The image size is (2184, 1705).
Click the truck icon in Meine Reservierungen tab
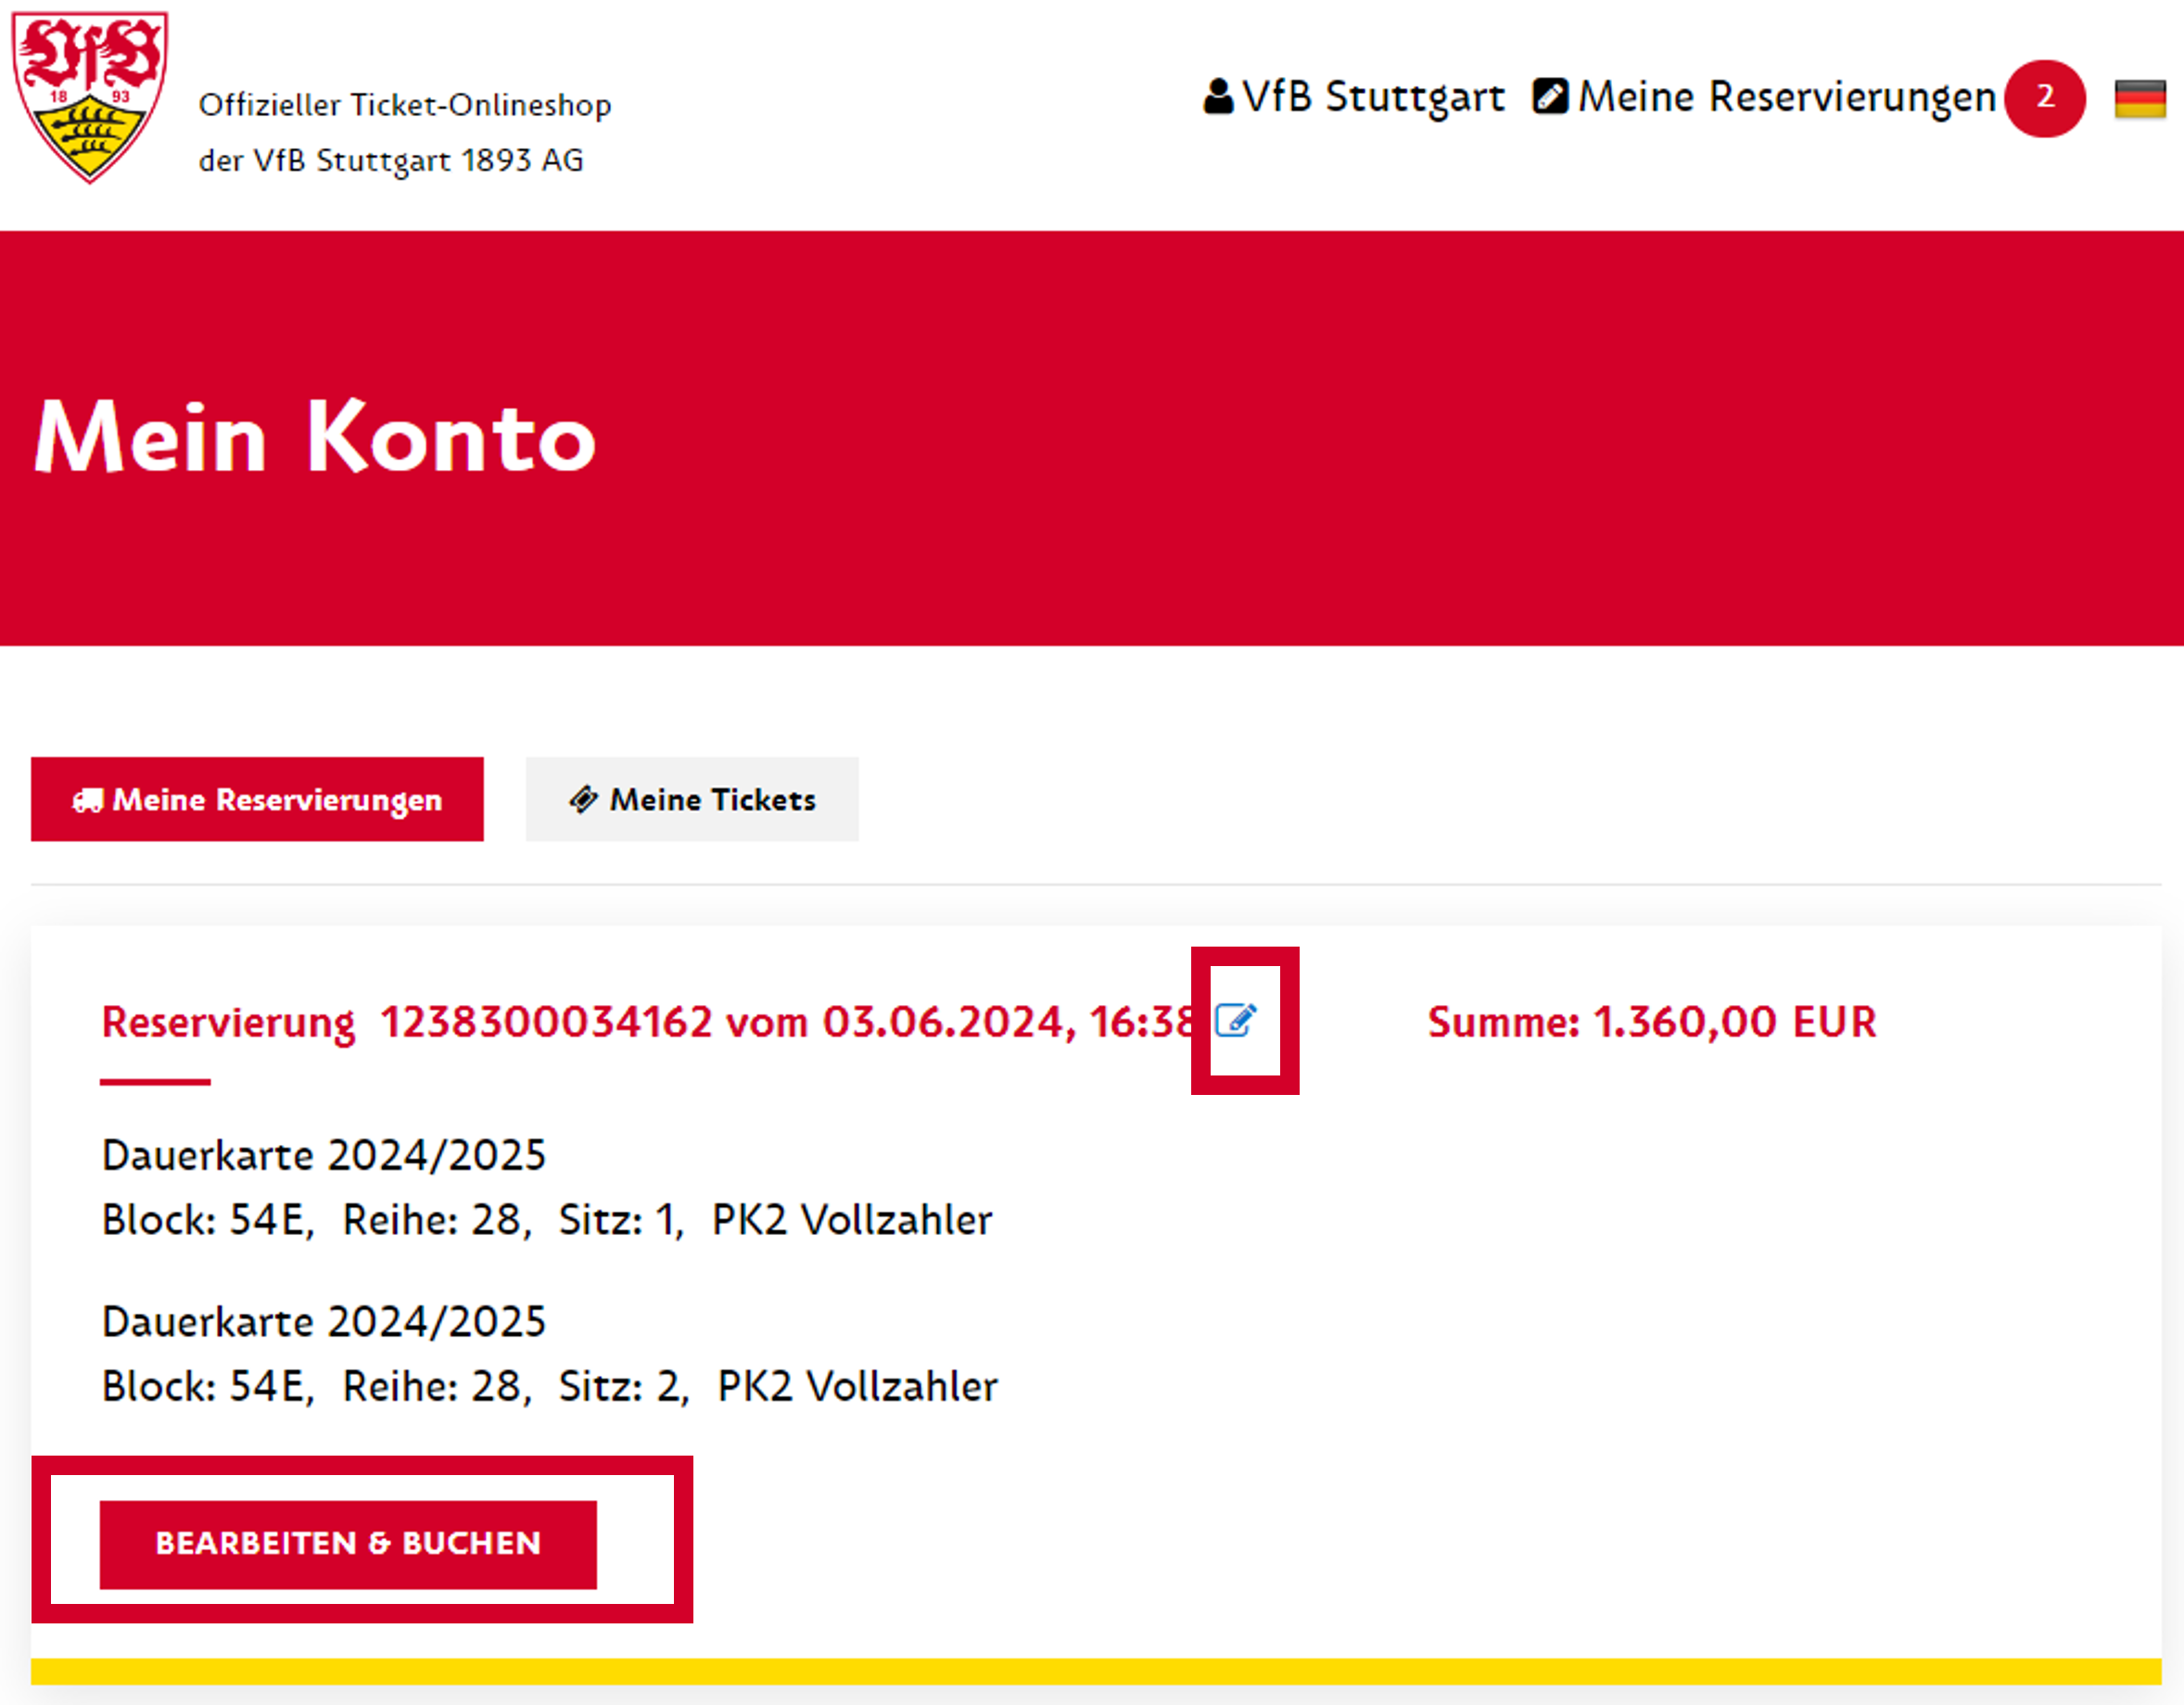pos(87,800)
